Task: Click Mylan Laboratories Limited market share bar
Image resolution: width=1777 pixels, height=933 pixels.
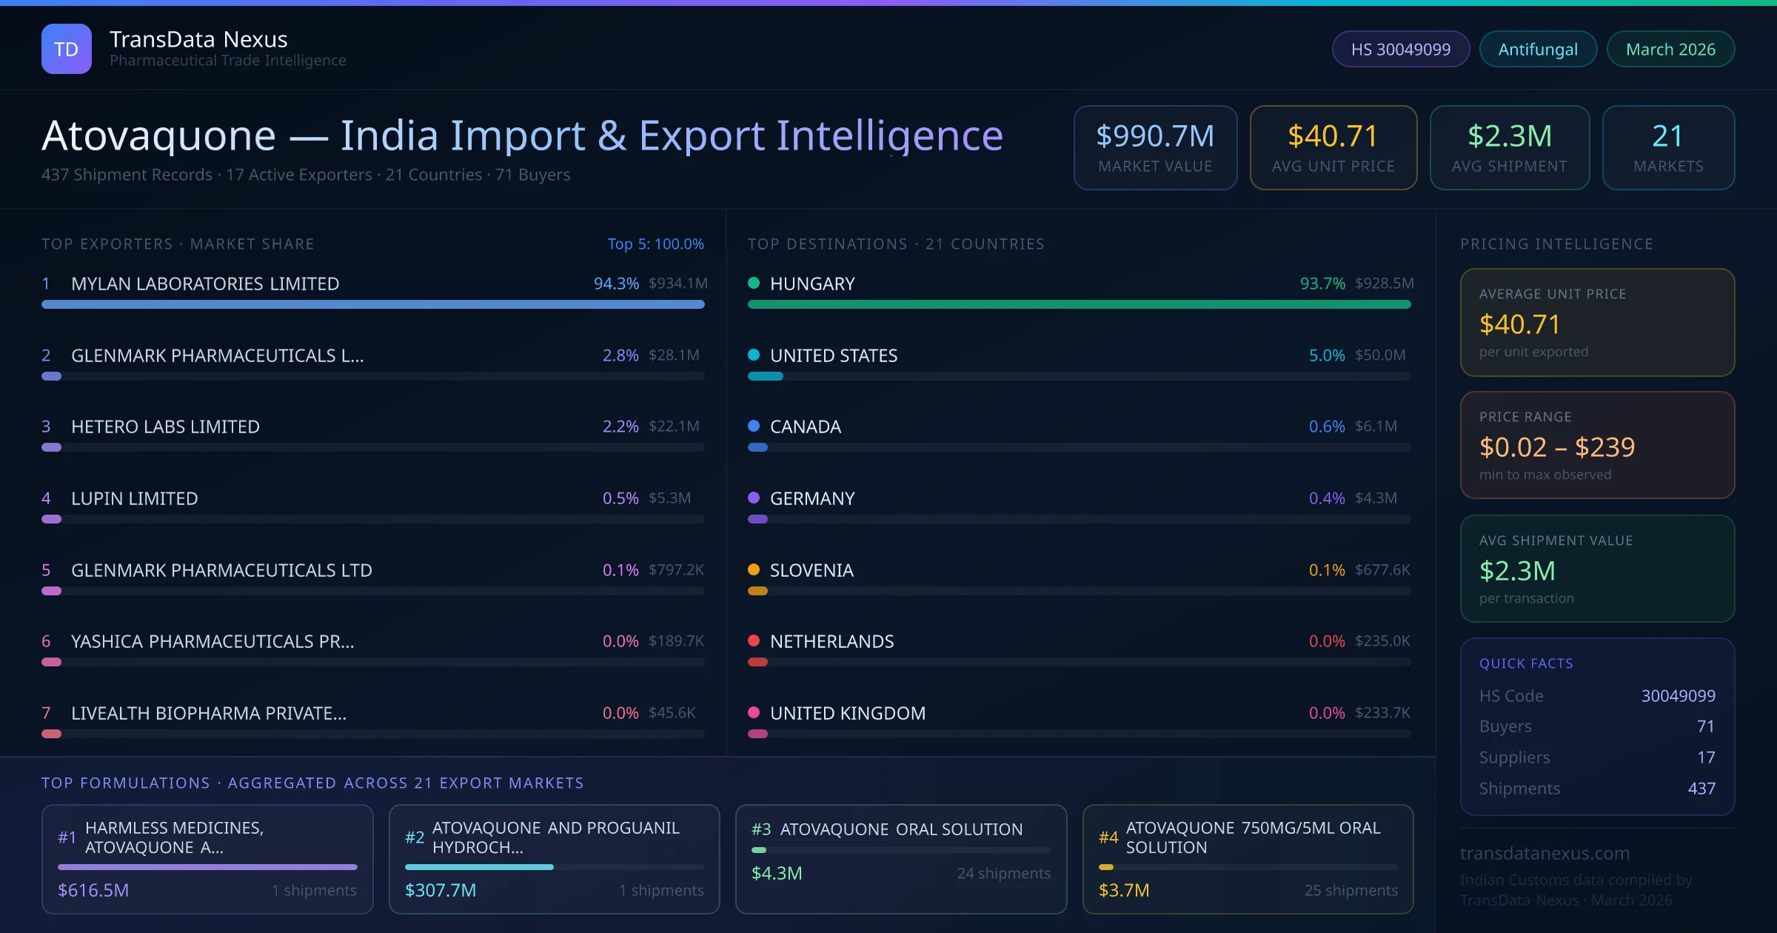Action: [372, 304]
